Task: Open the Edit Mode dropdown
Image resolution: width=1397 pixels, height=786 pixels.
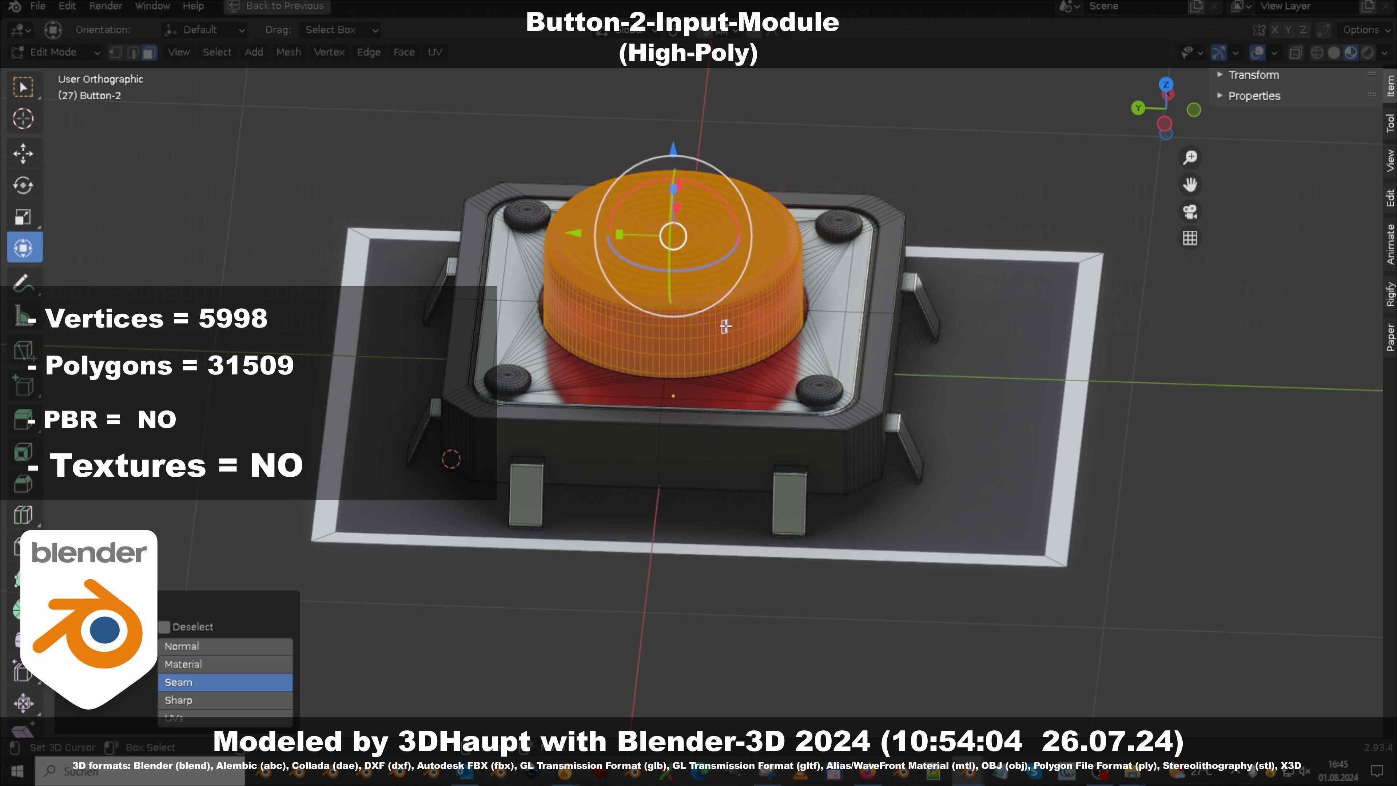Action: [55, 53]
